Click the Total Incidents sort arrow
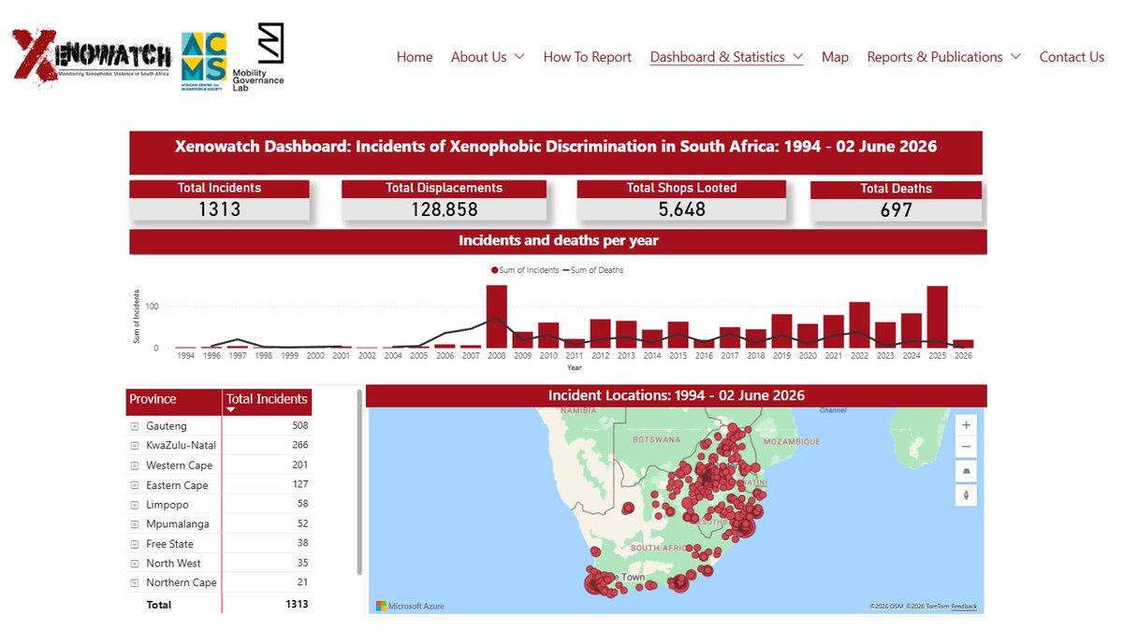This screenshot has width=1123, height=644. [231, 409]
